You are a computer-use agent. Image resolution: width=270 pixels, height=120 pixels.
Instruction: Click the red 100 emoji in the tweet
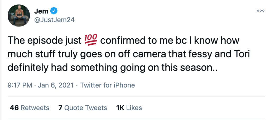point(90,40)
